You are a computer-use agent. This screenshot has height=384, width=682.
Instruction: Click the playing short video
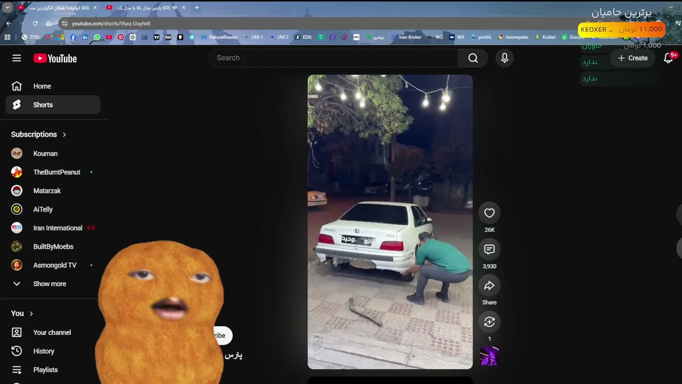[390, 222]
